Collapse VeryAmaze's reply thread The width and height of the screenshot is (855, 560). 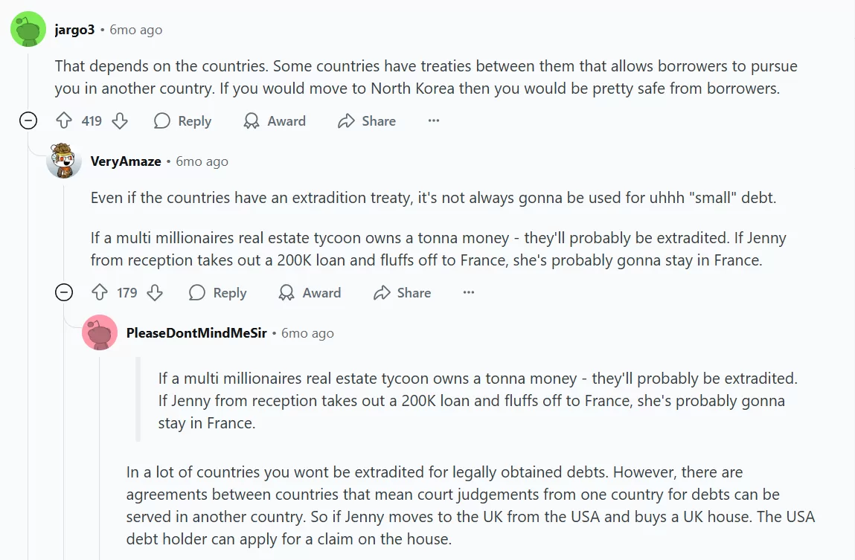tap(65, 293)
